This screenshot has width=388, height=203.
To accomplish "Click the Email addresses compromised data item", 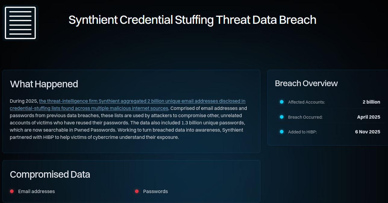I will click(36, 192).
